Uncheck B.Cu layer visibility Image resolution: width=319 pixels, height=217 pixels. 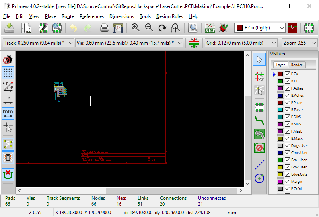(287, 81)
